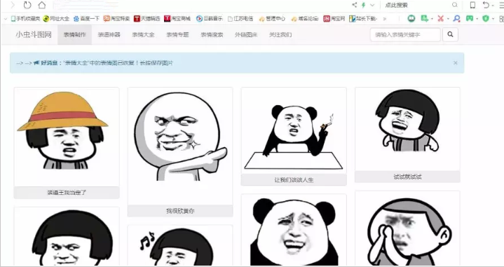This screenshot has height=267, width=504.
Task: Open the 百度一下 bookmark
Action: (86, 19)
